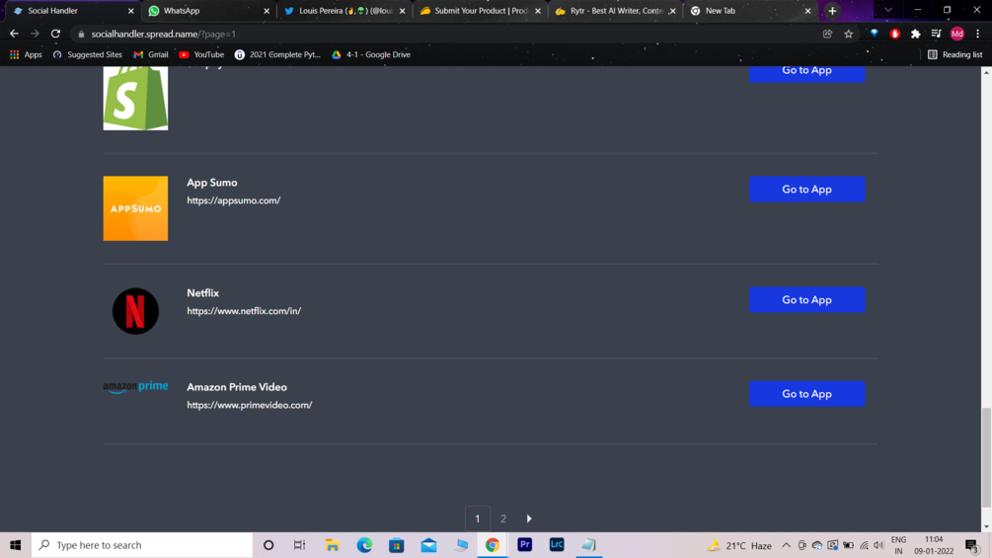Click the next page arrow
This screenshot has width=992, height=558.
pos(529,518)
